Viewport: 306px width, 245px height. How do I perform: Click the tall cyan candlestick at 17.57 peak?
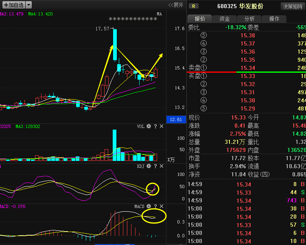point(115,45)
